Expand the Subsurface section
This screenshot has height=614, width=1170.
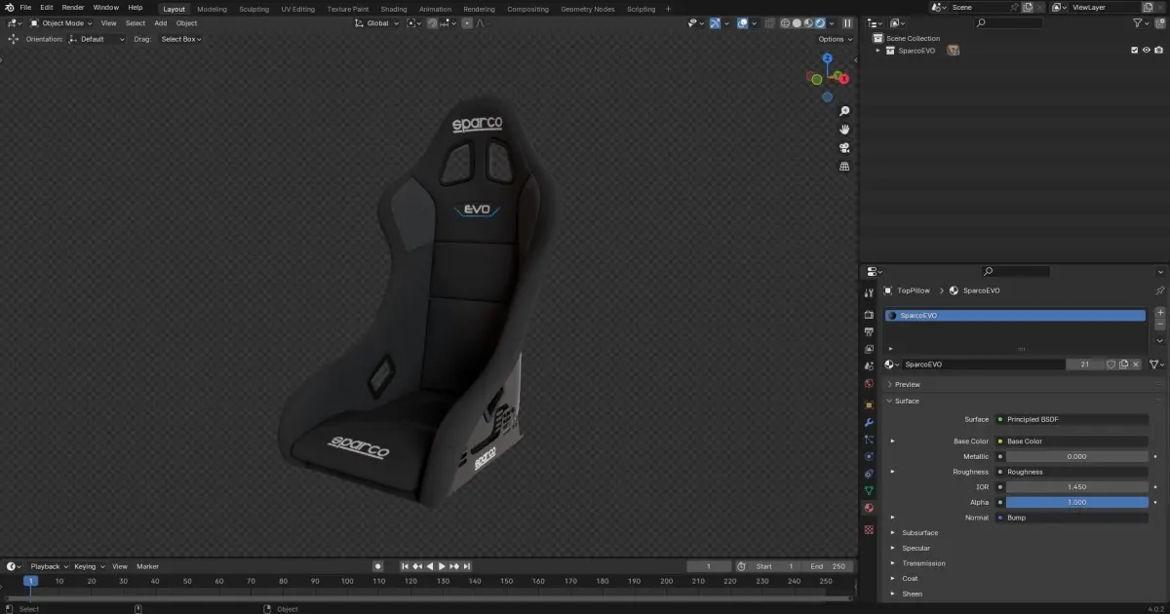(x=892, y=533)
